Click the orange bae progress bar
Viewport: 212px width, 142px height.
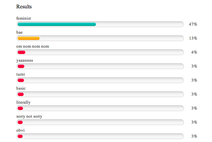(x=29, y=38)
